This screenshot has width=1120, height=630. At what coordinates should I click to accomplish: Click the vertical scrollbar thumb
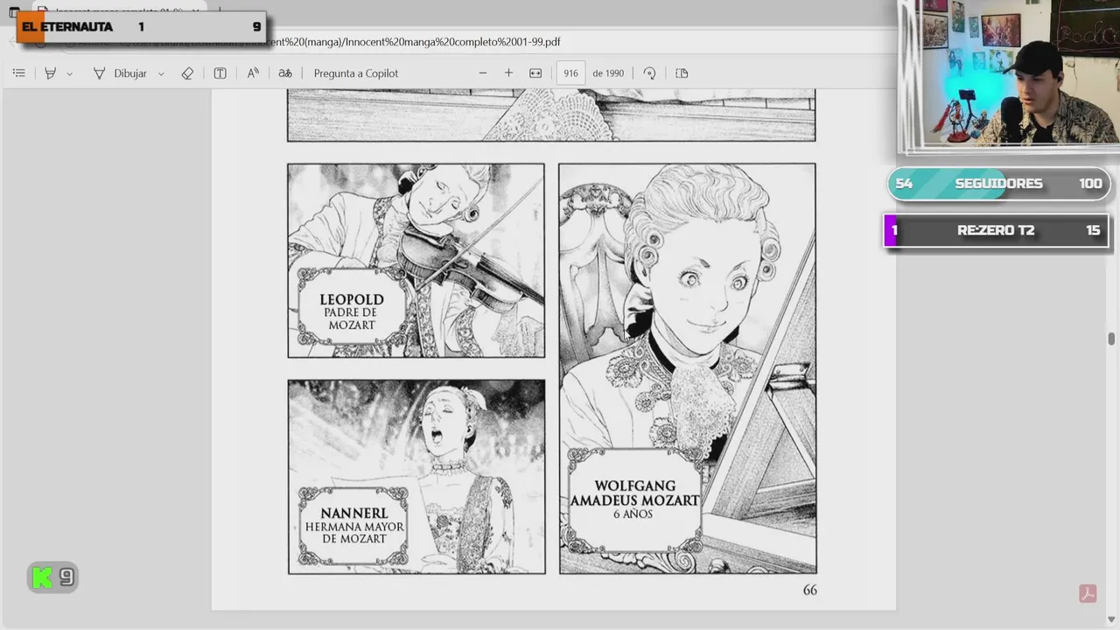(x=1111, y=339)
